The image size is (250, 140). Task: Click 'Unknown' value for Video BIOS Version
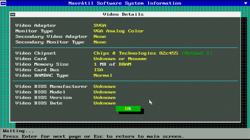[104, 98]
